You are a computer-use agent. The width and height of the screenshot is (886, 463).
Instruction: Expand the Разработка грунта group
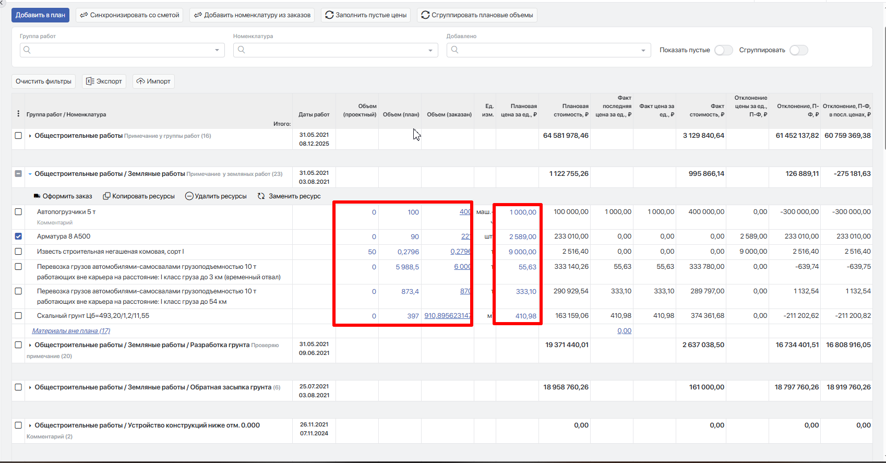[30, 345]
